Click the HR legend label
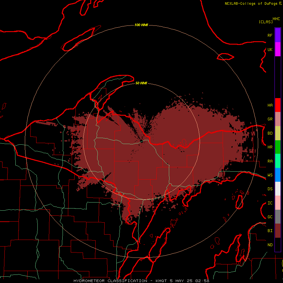 270,147
